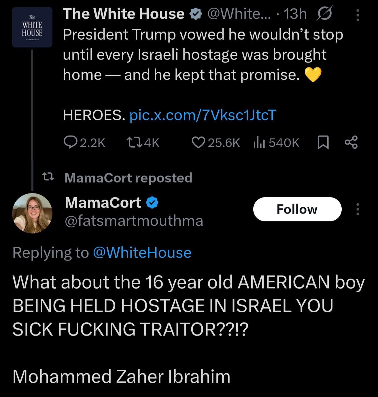View the 540K post analytics
The image size is (378, 397).
(277, 142)
